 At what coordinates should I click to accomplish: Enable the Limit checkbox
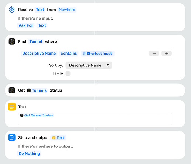click(68, 74)
